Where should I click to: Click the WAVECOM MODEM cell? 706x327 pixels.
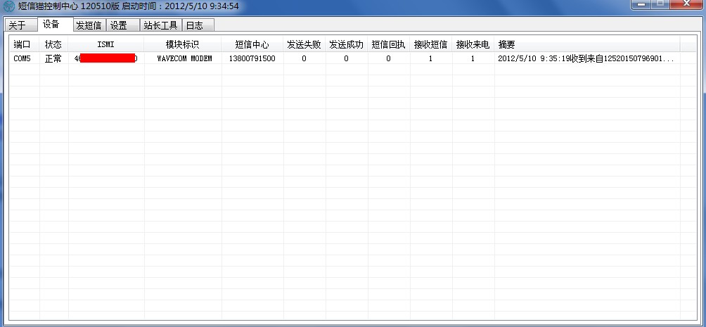tap(185, 58)
